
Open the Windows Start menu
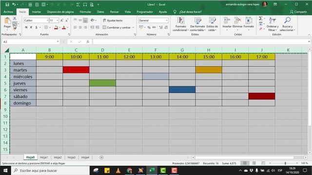point(5,171)
